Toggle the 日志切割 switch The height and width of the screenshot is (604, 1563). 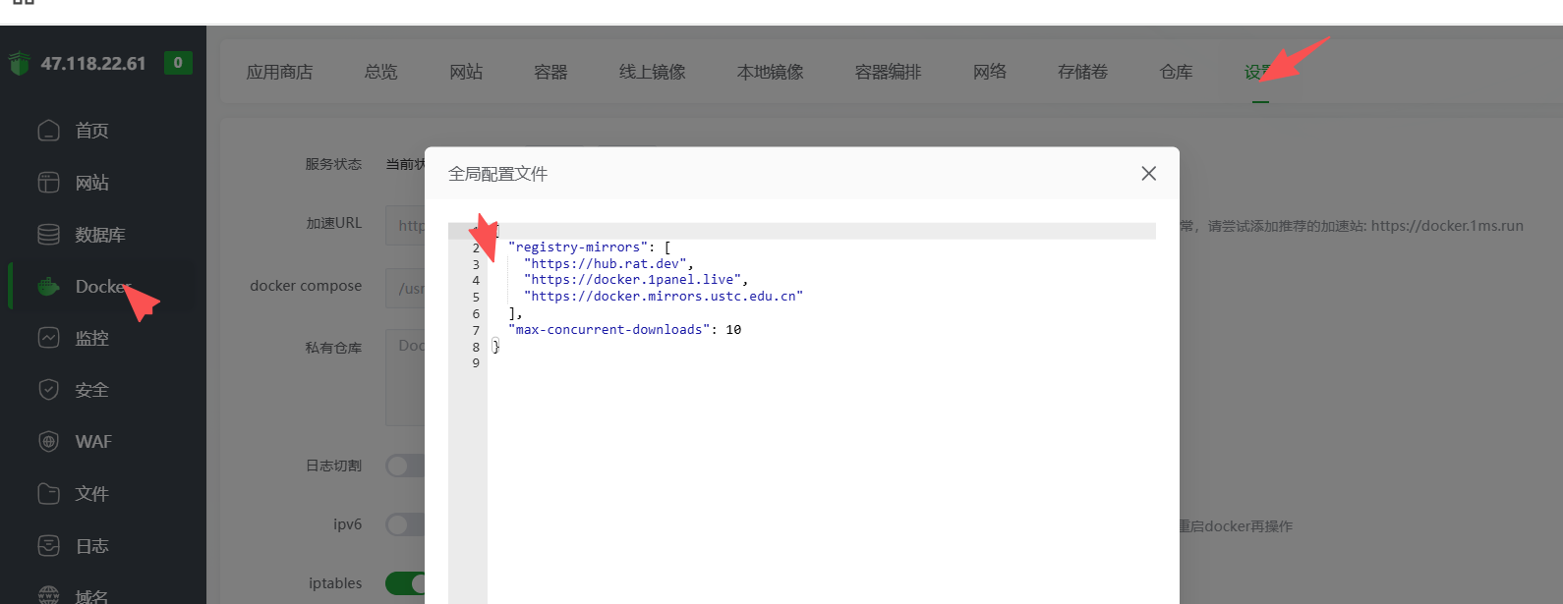pos(405,466)
